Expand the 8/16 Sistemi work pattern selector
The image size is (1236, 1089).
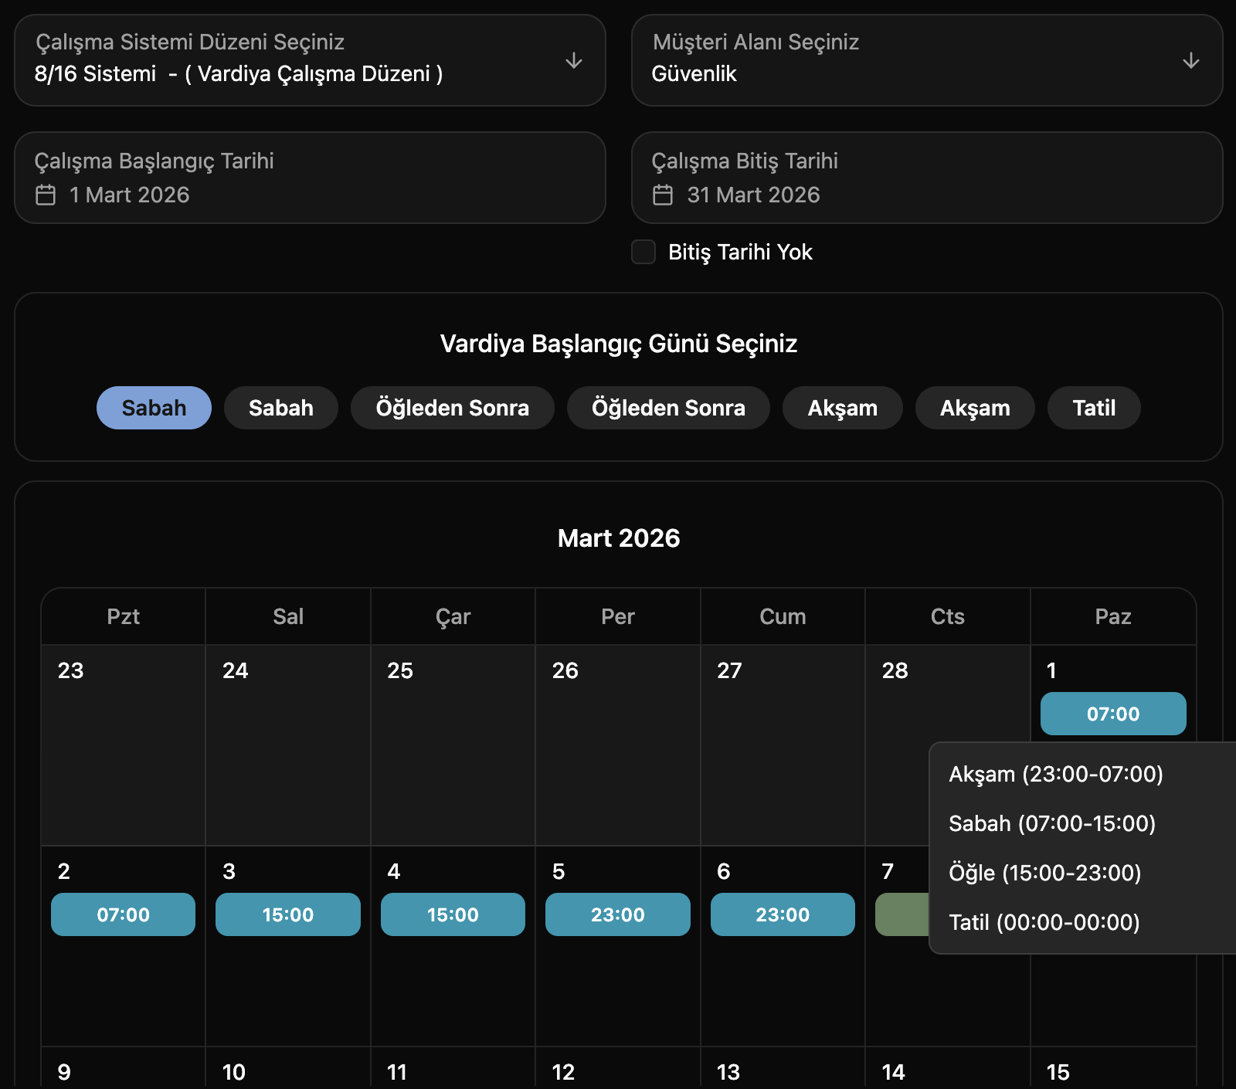[310, 60]
